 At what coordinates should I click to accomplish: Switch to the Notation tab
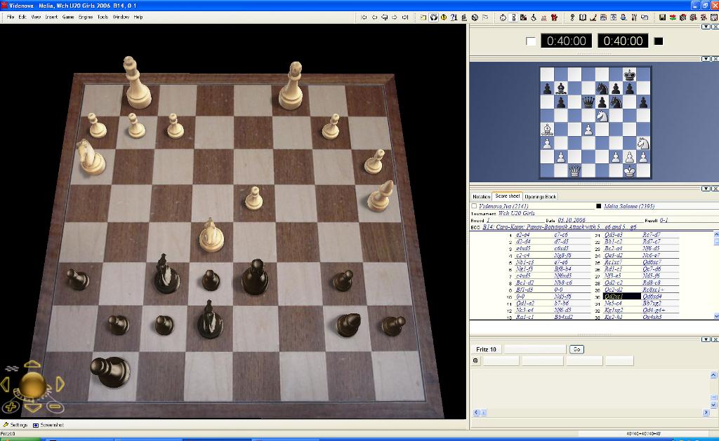[x=481, y=197]
